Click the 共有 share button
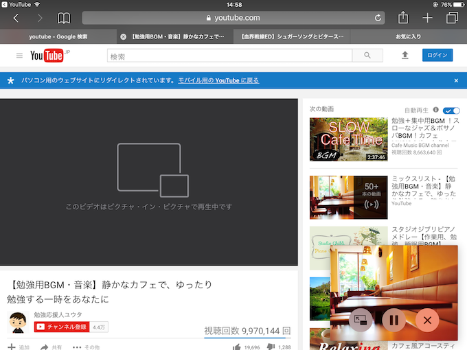 click(52, 347)
